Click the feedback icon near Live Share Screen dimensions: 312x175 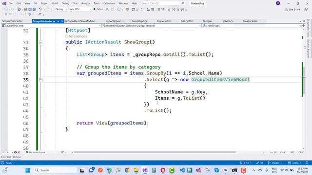pos(306,9)
